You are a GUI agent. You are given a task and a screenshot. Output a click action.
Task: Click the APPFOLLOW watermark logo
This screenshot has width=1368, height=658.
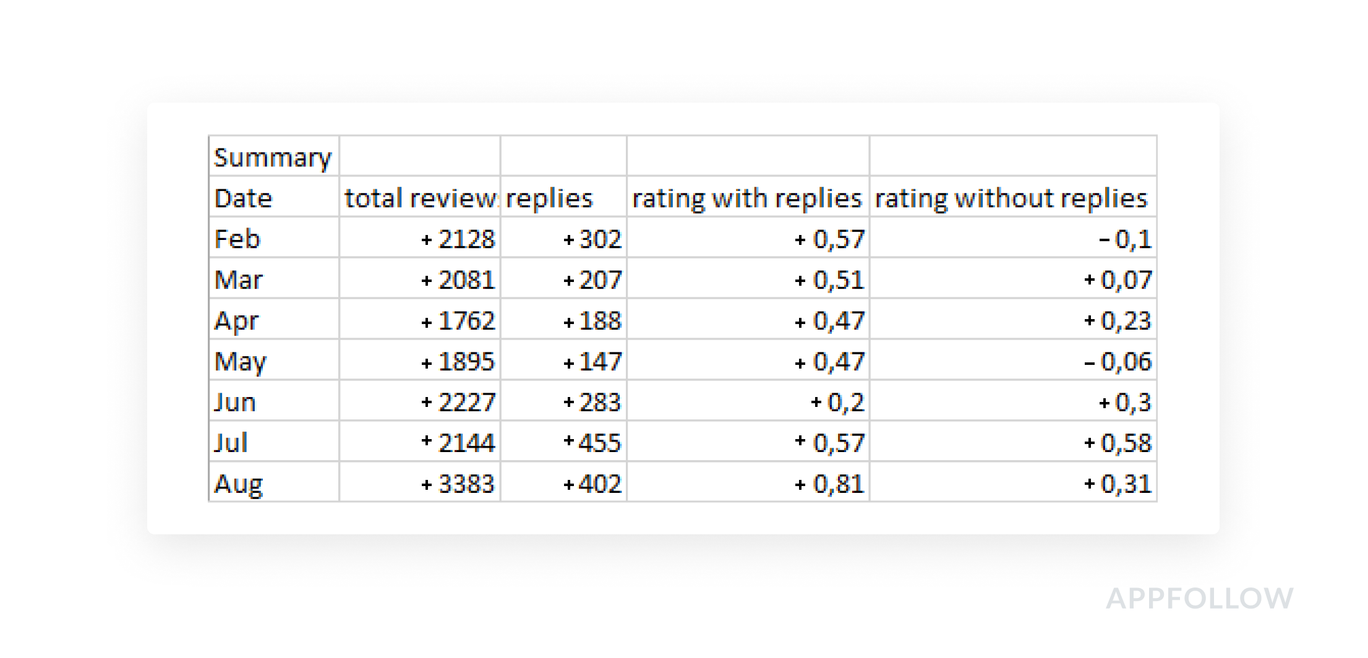(x=1199, y=598)
